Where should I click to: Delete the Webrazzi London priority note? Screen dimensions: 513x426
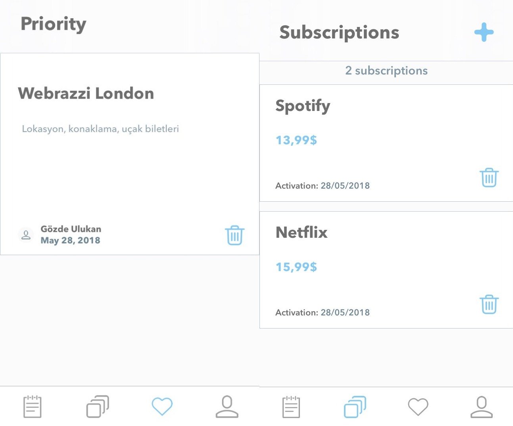(234, 235)
